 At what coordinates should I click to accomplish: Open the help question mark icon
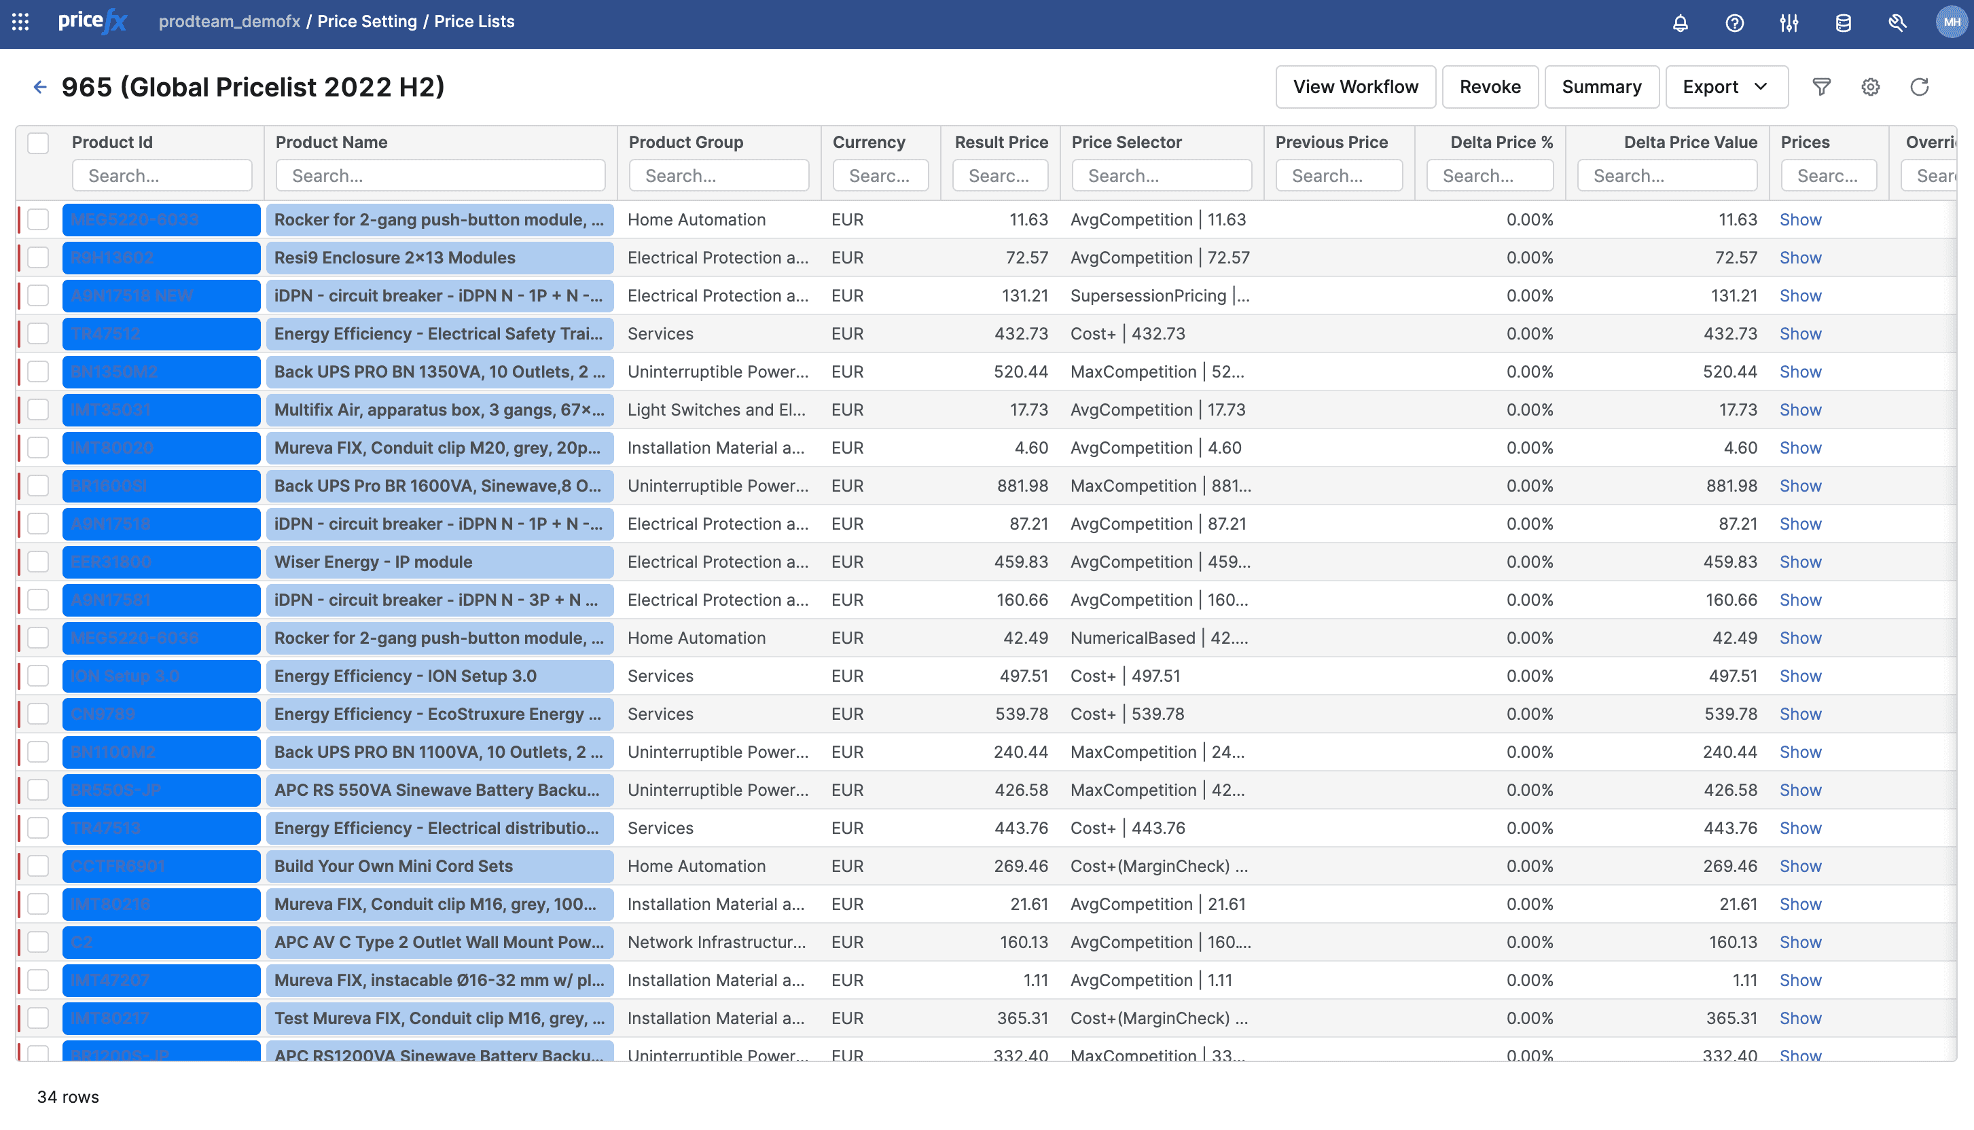click(1734, 22)
